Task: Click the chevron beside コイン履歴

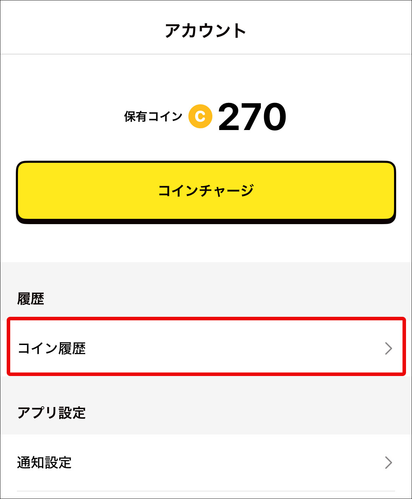Action: (388, 348)
